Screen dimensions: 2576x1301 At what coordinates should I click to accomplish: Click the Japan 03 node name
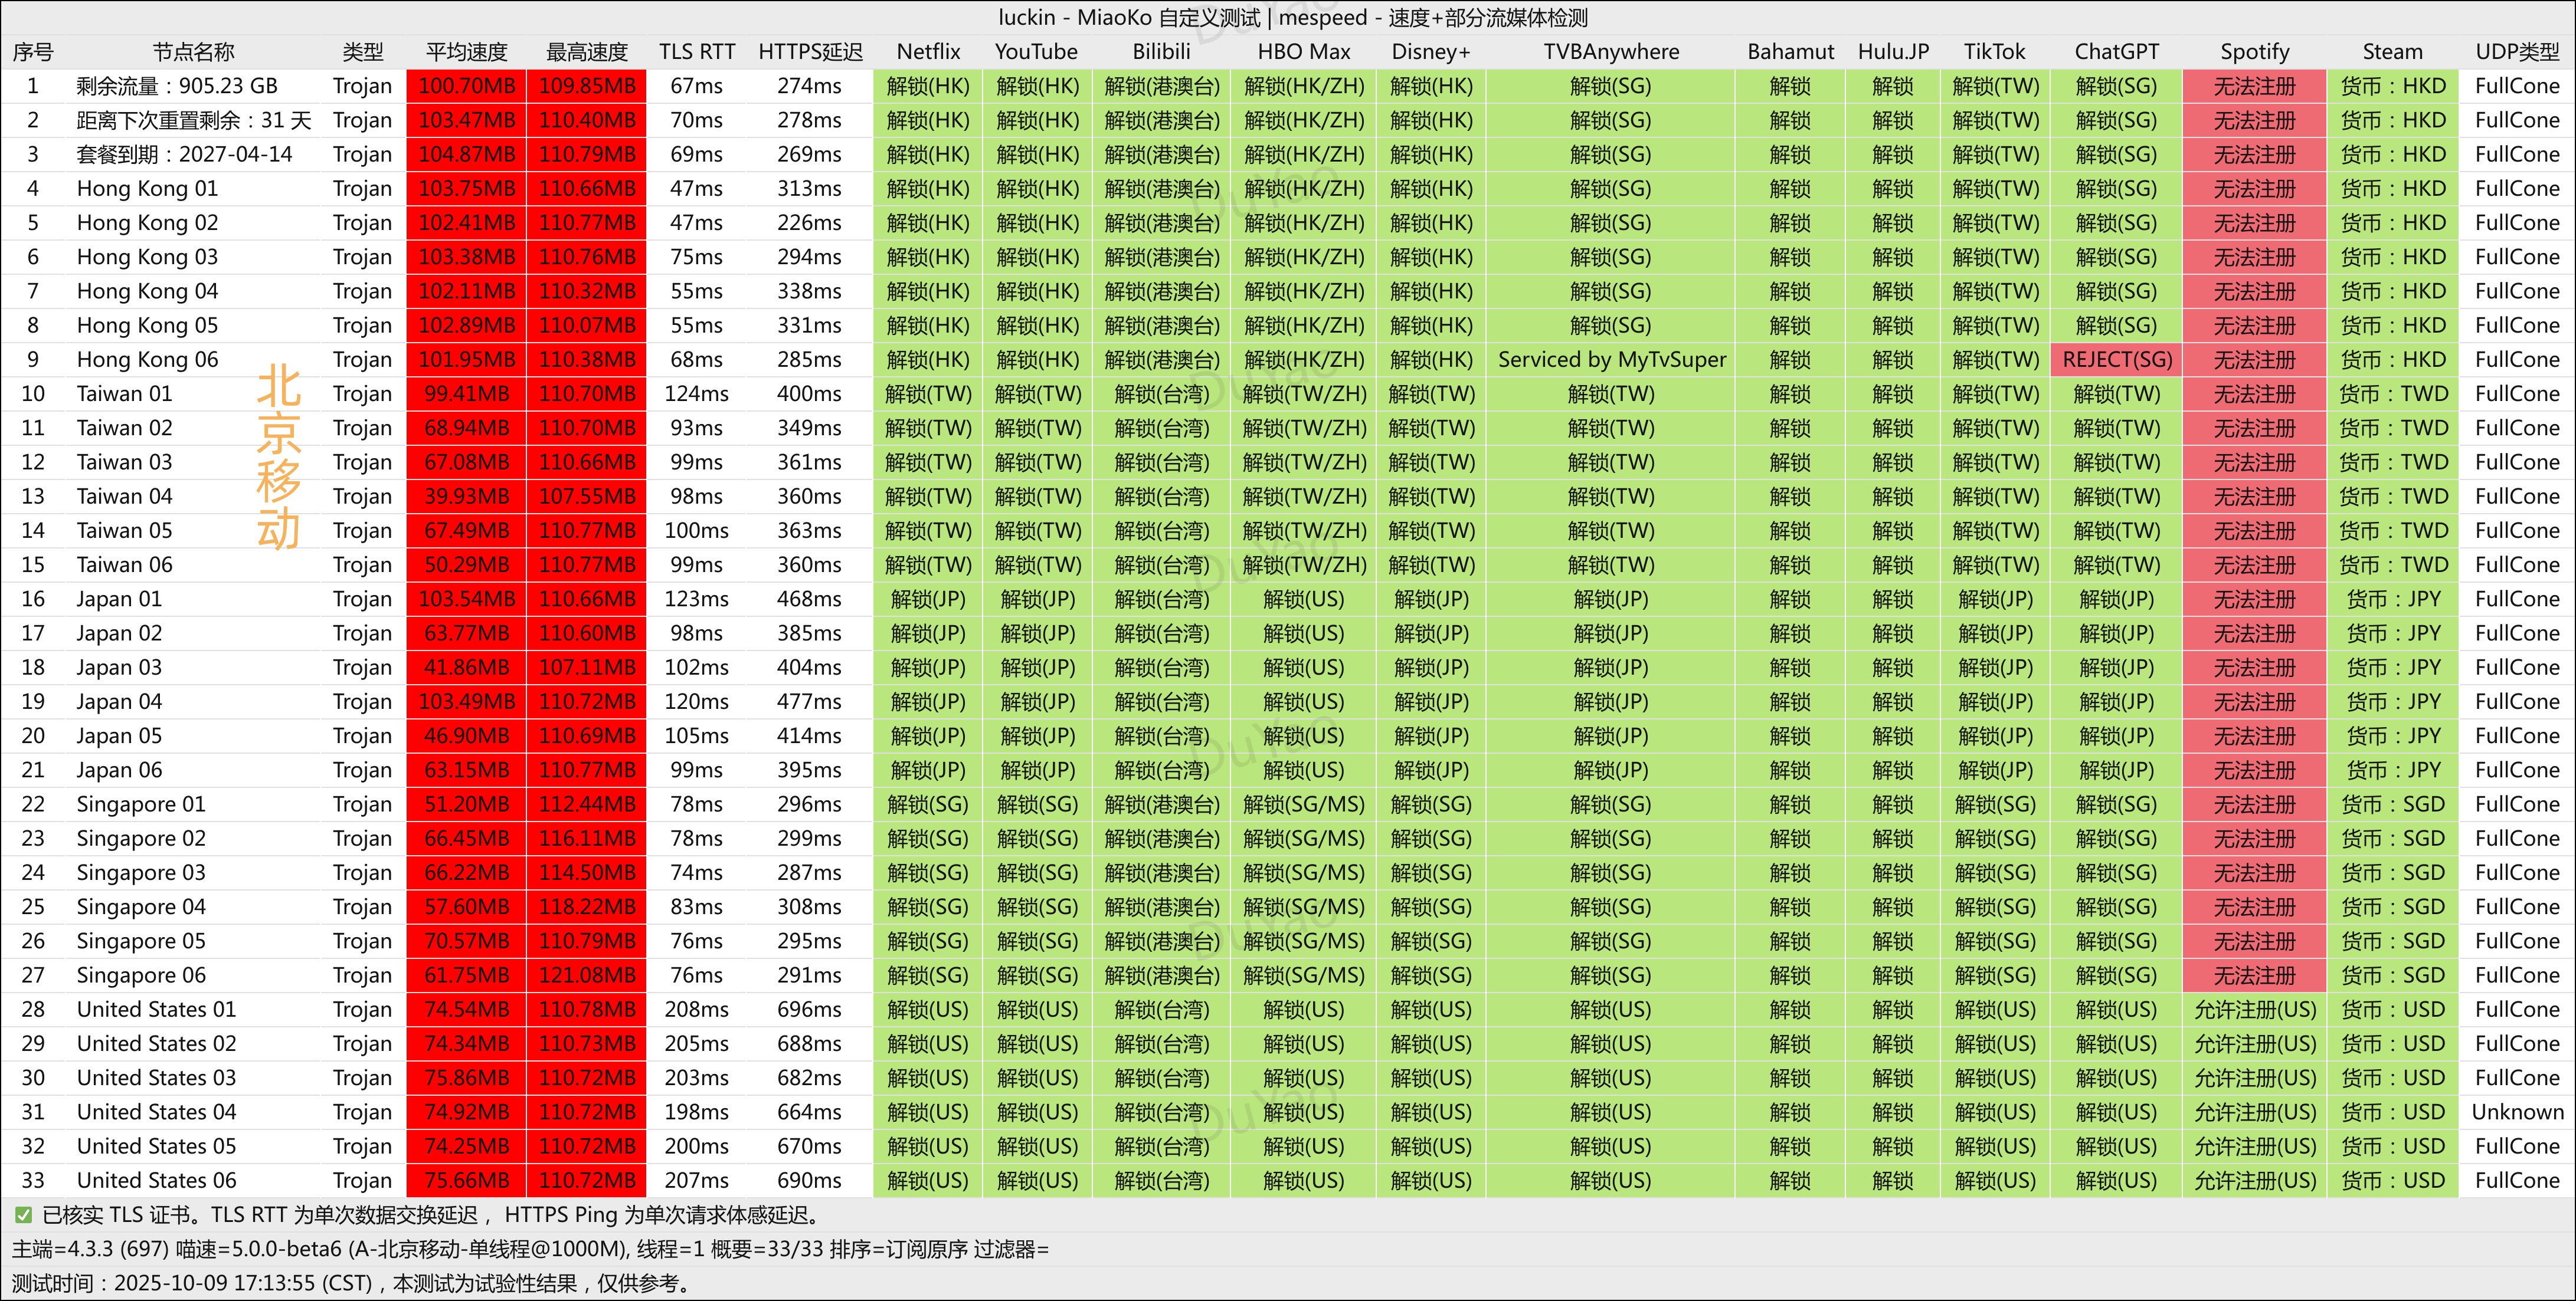[x=119, y=668]
